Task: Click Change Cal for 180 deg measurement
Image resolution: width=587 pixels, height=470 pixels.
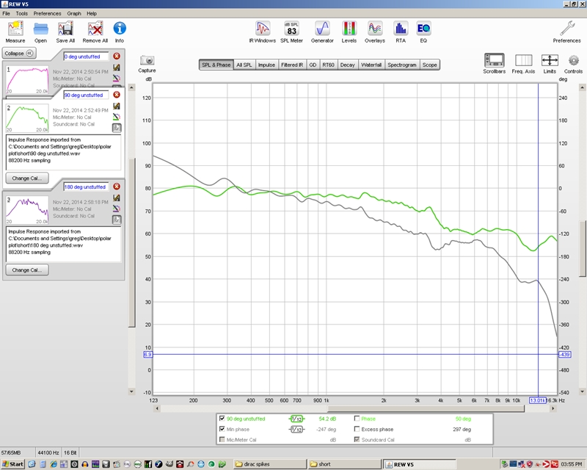Action: 27,270
